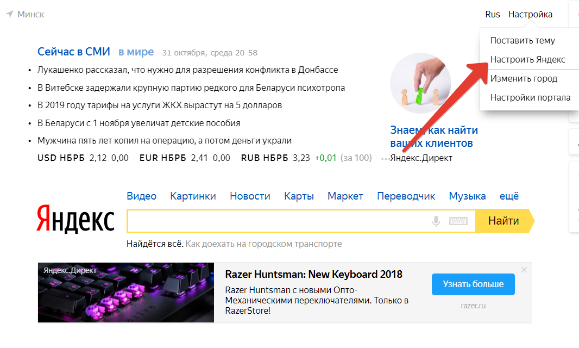Image resolution: width=579 pixels, height=348 pixels.
Task: Open headline about Лукашенко and Донбасс
Action: click(x=187, y=70)
